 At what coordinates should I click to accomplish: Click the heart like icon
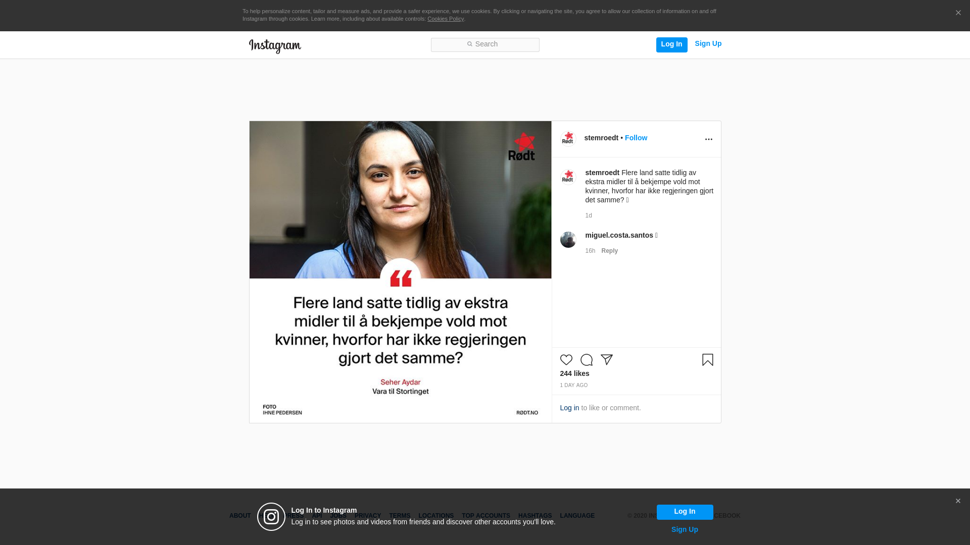tap(566, 360)
